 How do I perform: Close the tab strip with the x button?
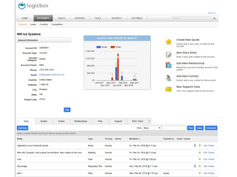coord(149,121)
